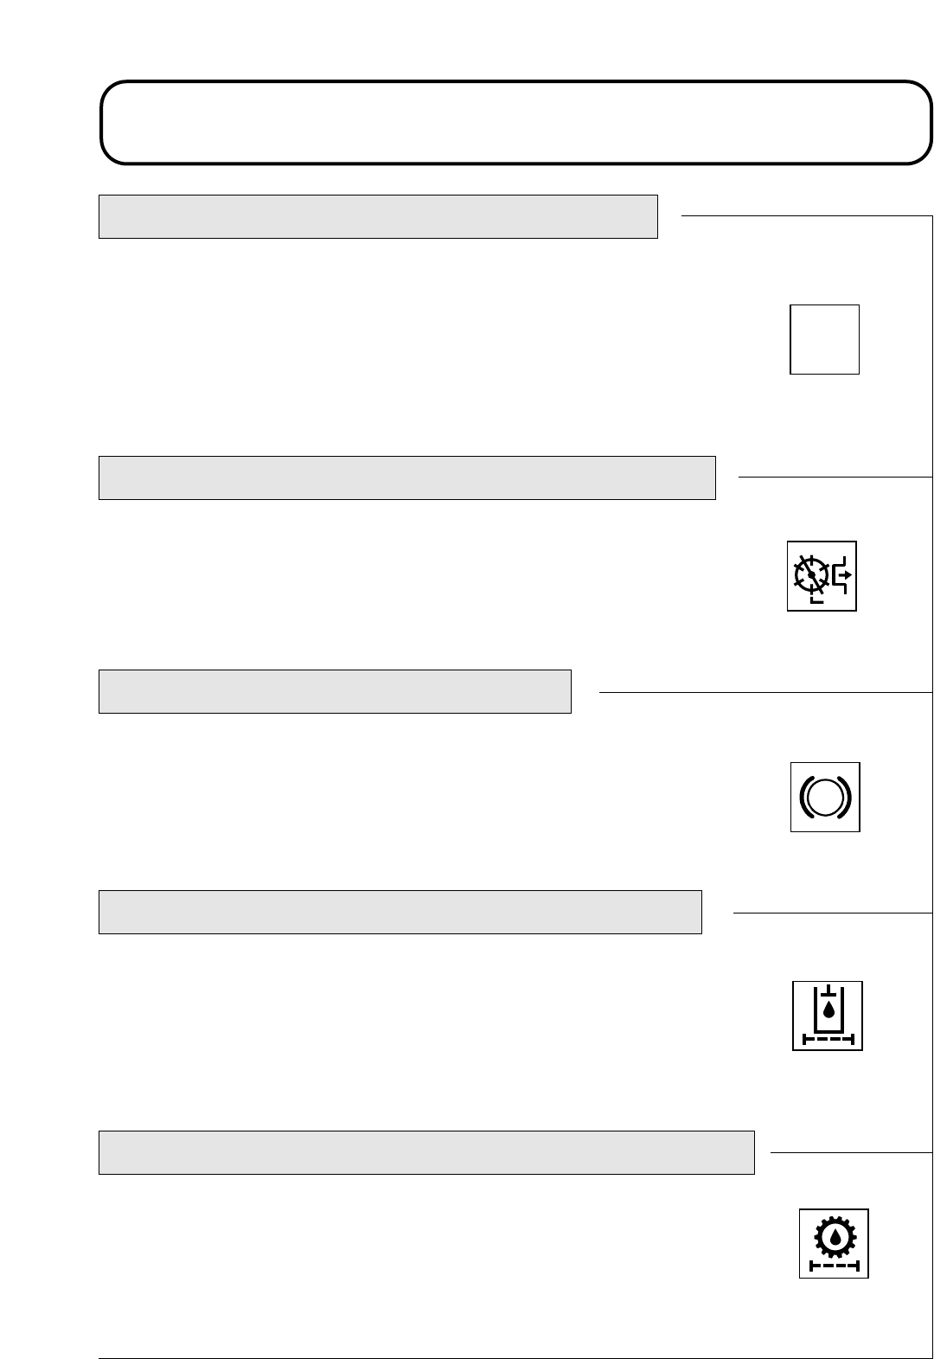
Task: Click the inner circle of the brake icon
Action: [826, 798]
